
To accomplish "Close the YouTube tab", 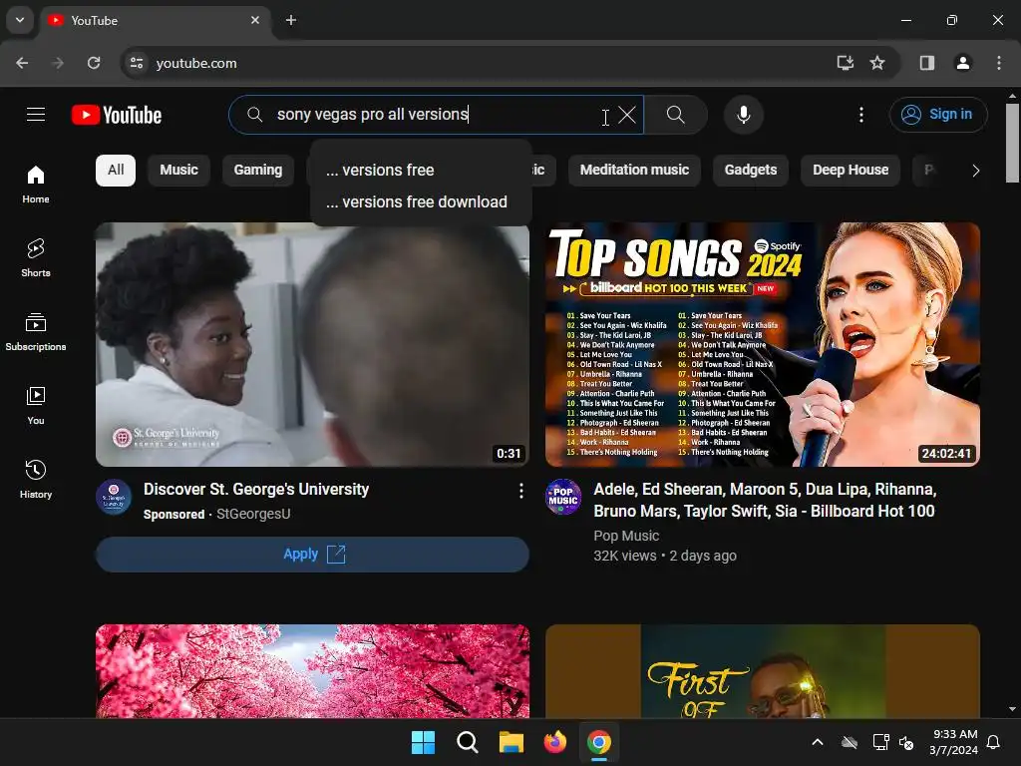I will tap(255, 20).
